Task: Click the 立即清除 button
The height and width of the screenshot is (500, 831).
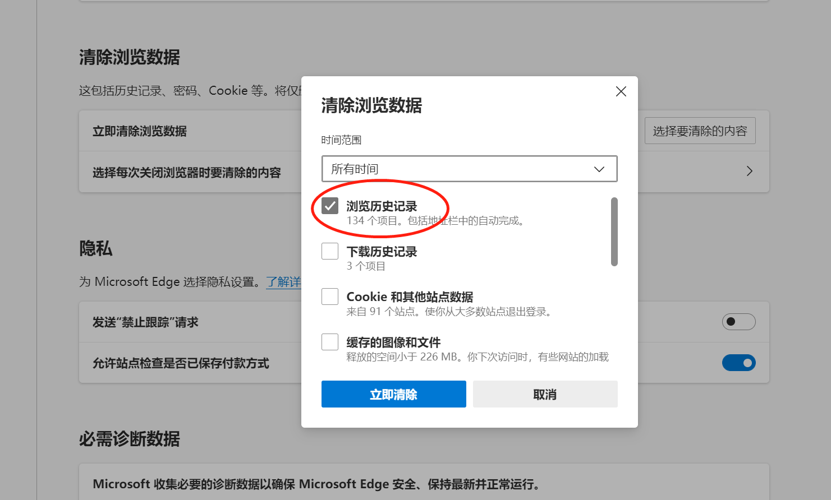Action: [394, 394]
